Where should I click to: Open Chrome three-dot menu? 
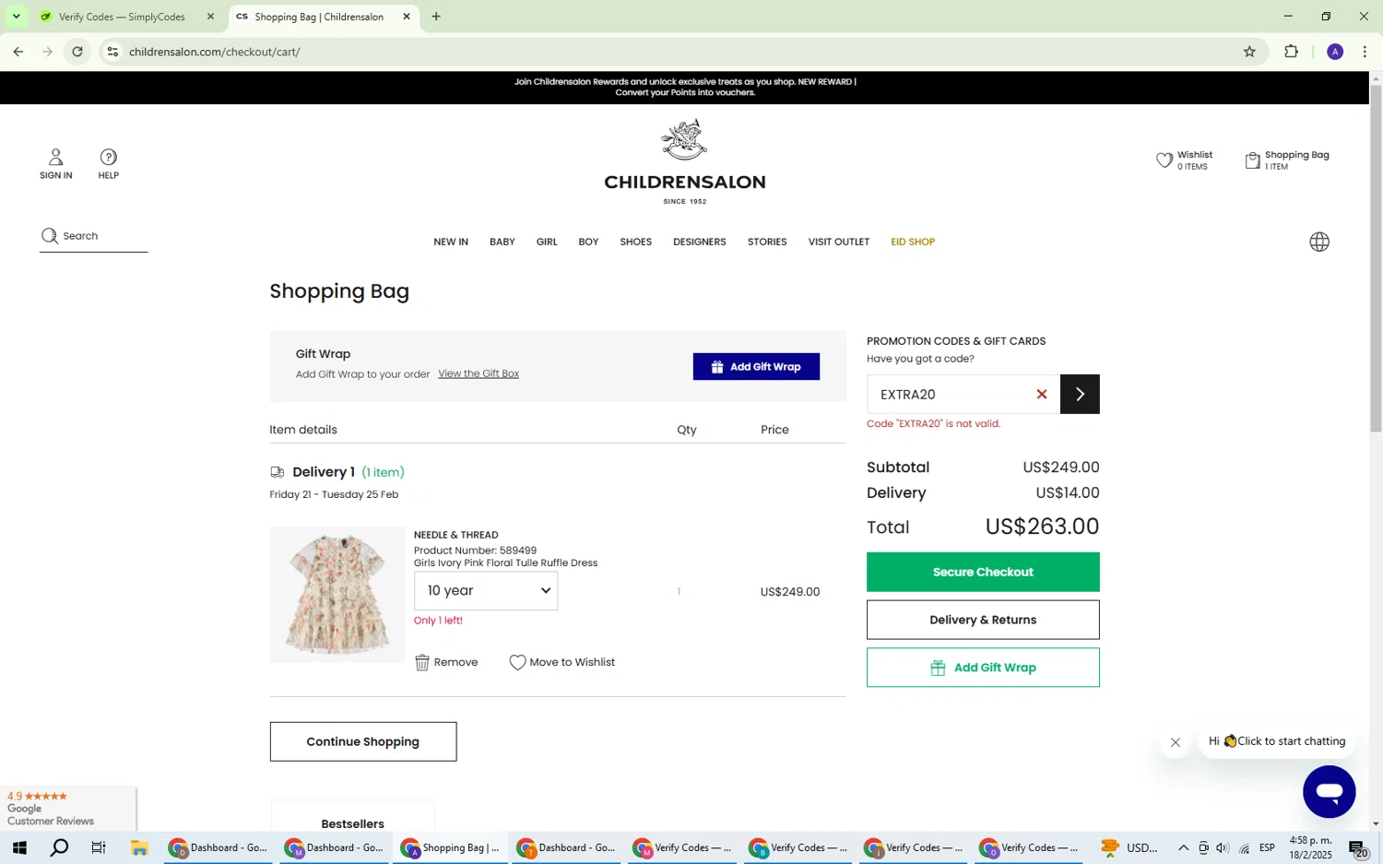(x=1365, y=52)
